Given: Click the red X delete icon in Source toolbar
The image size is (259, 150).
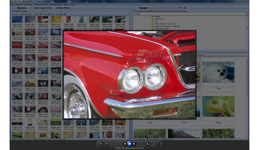Looking at the screenshot, I should point(65,14).
